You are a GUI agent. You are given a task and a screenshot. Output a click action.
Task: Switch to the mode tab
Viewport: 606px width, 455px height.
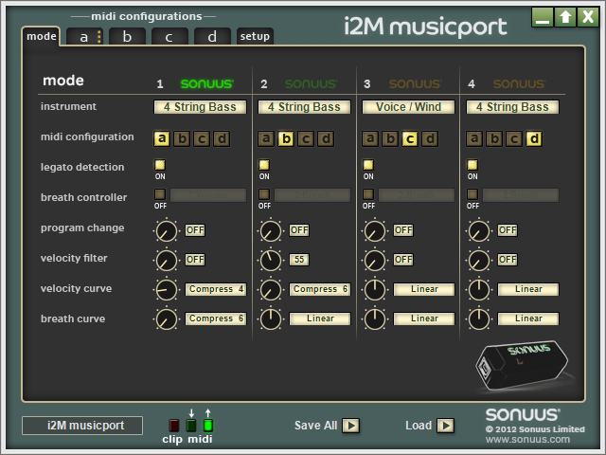[41, 36]
